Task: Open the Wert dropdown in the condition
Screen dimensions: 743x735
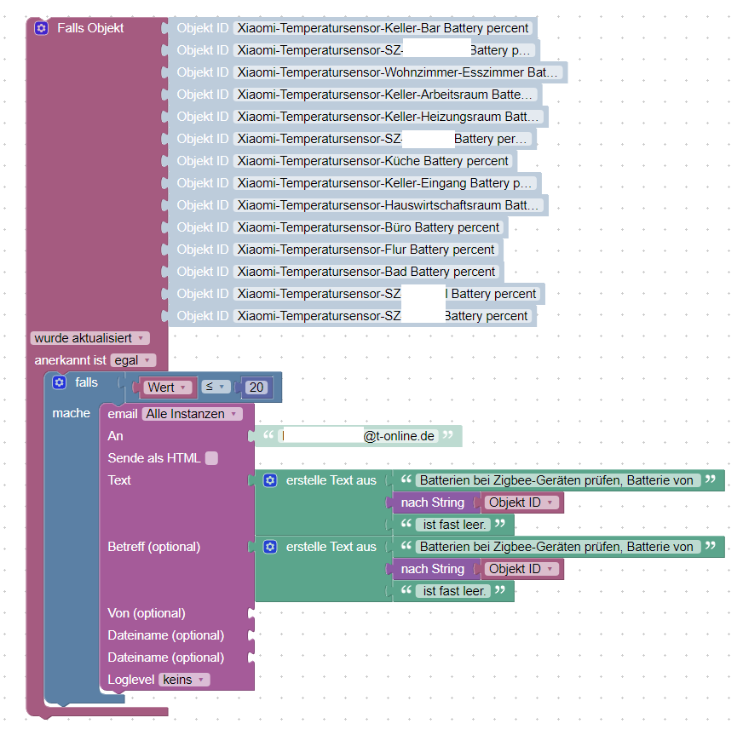Action: [x=168, y=388]
